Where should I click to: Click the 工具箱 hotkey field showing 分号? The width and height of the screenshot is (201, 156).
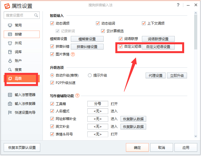point(98,104)
